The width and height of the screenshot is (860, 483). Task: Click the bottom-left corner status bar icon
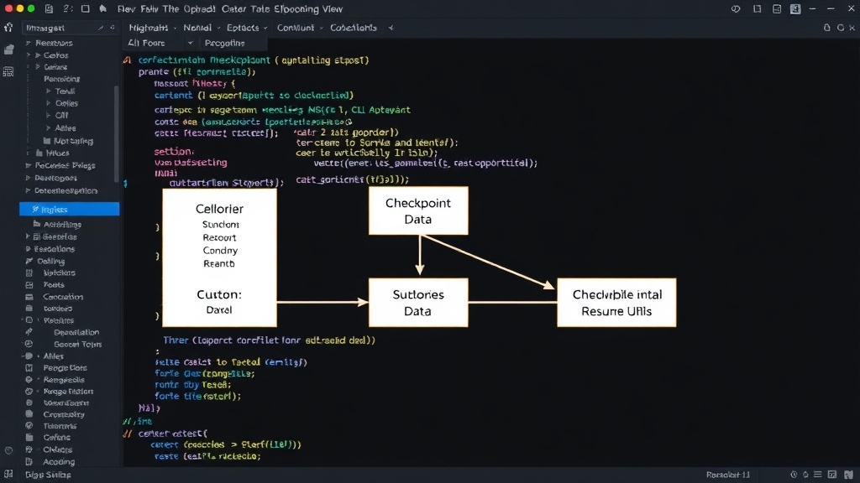tap(8, 475)
